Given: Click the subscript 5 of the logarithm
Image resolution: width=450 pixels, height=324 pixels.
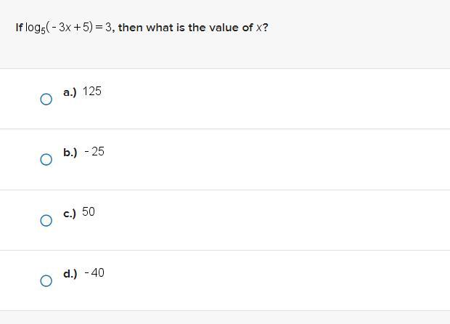Looking at the screenshot, I should (43, 31).
